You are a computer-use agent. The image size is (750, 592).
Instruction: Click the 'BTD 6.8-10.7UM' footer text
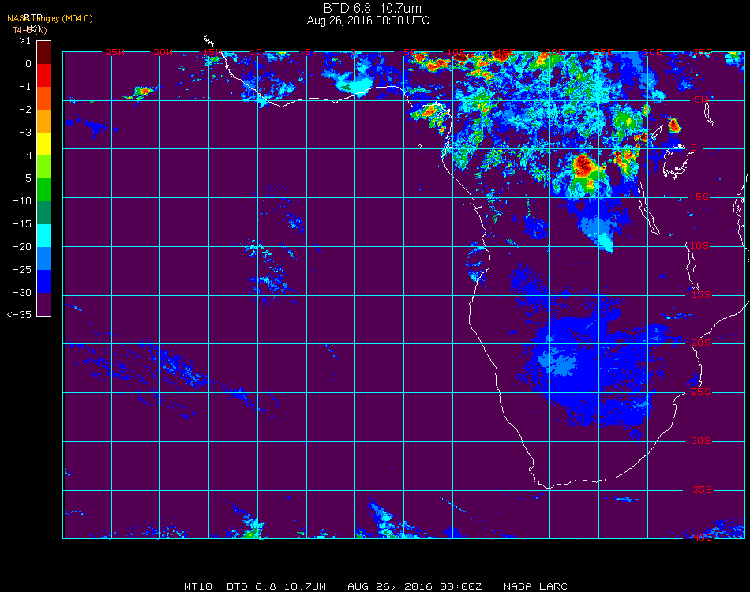point(276,586)
